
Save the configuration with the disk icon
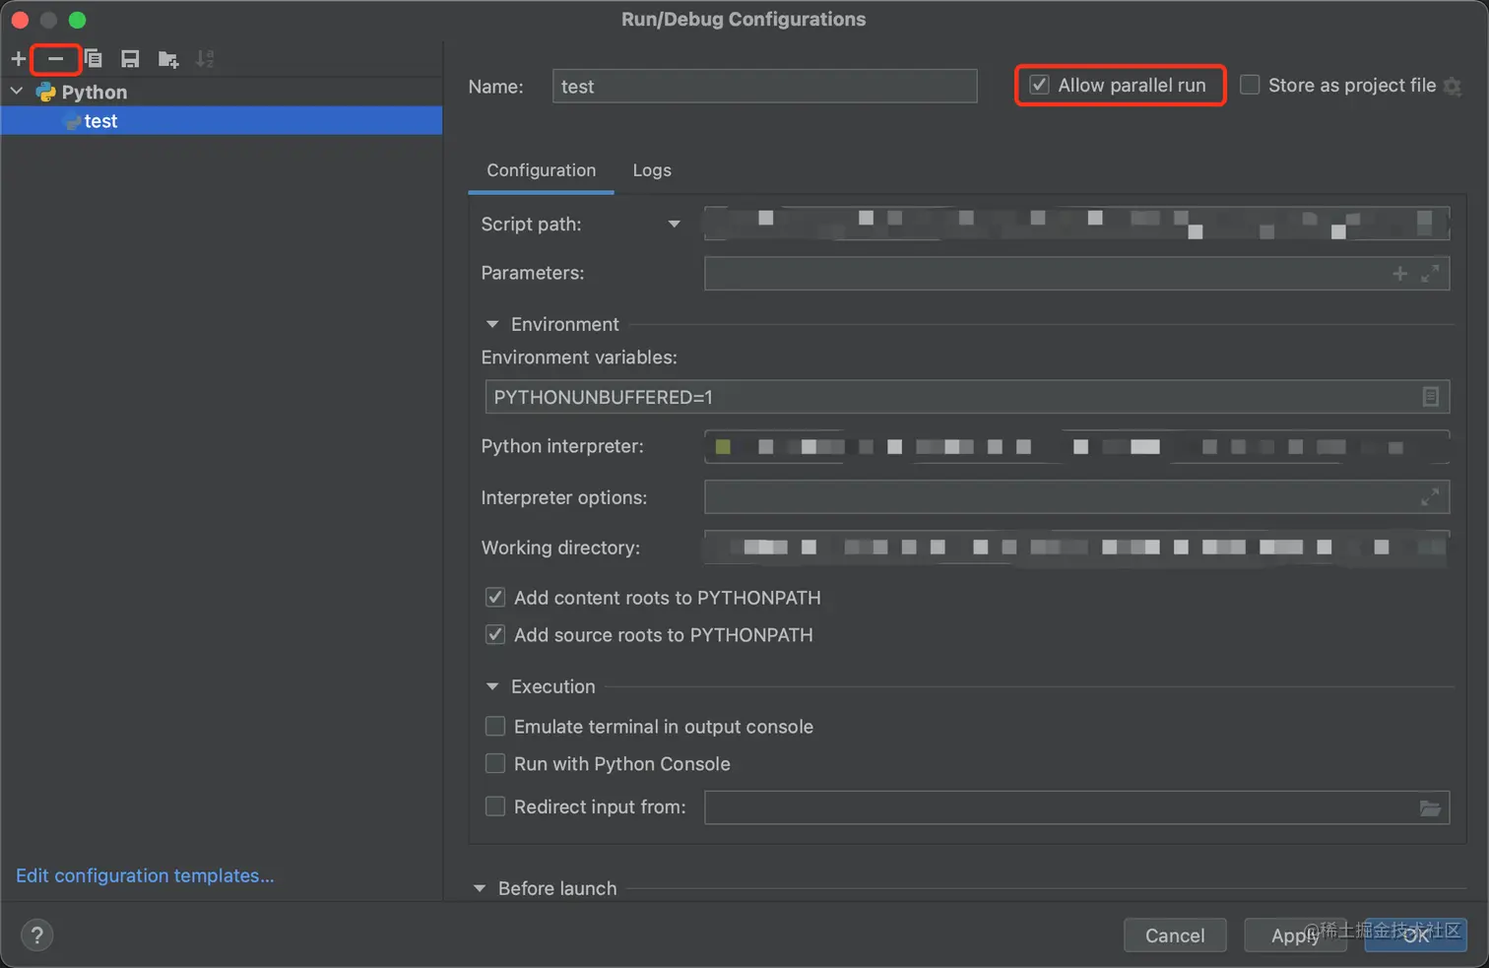tap(130, 59)
